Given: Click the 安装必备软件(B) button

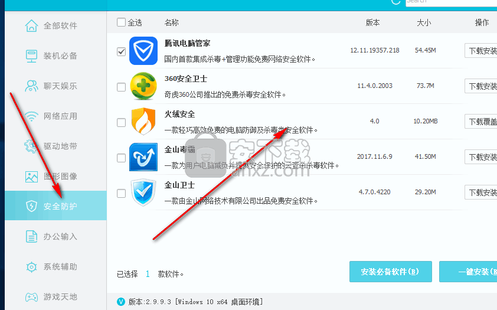Looking at the screenshot, I should point(391,272).
